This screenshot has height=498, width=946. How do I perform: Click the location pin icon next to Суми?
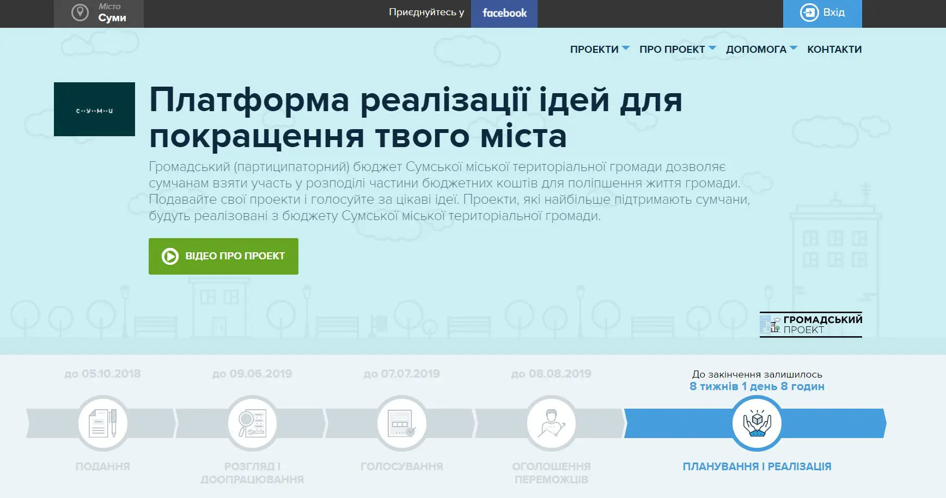[x=80, y=13]
